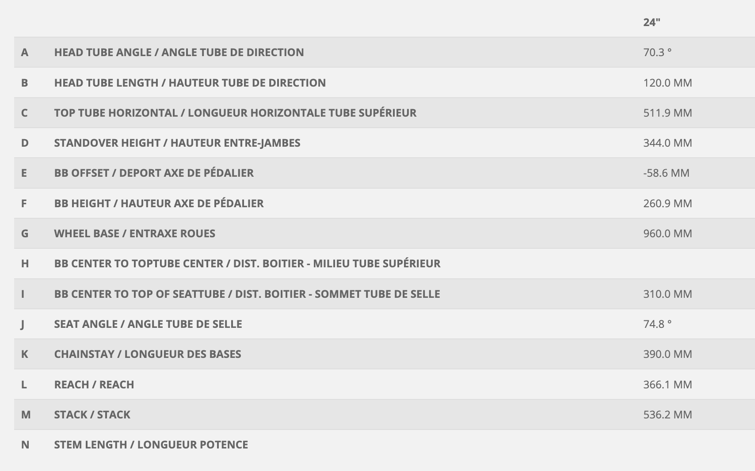Select the Head Tube Angle row label
Image resolution: width=755 pixels, height=471 pixels.
pyautogui.click(x=179, y=52)
